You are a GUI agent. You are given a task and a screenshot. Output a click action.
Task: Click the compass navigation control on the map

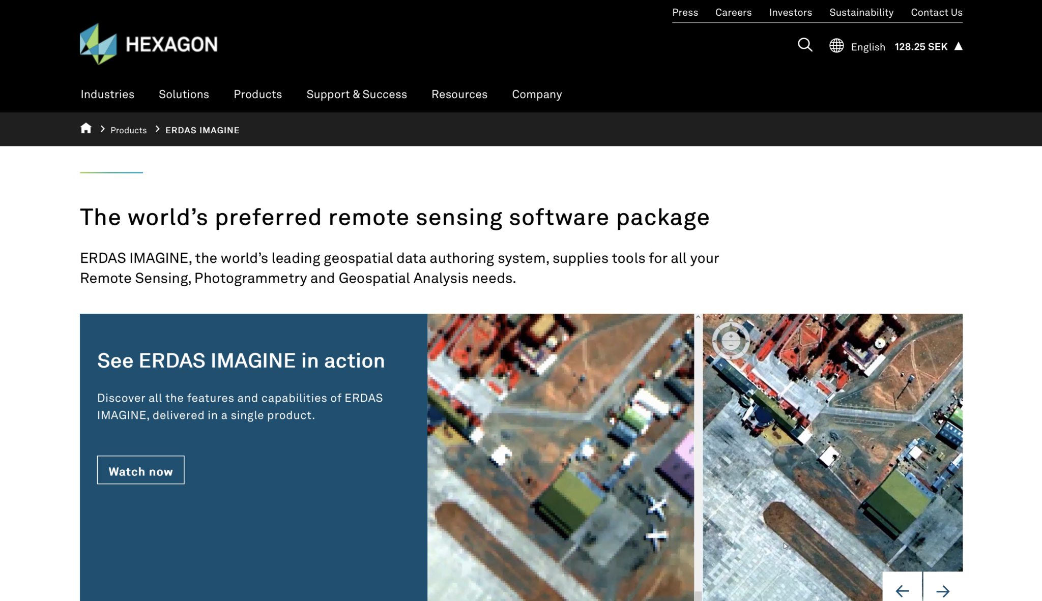pyautogui.click(x=731, y=341)
